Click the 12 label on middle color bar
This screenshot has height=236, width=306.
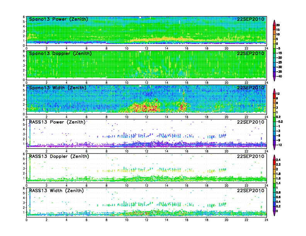click(x=278, y=94)
